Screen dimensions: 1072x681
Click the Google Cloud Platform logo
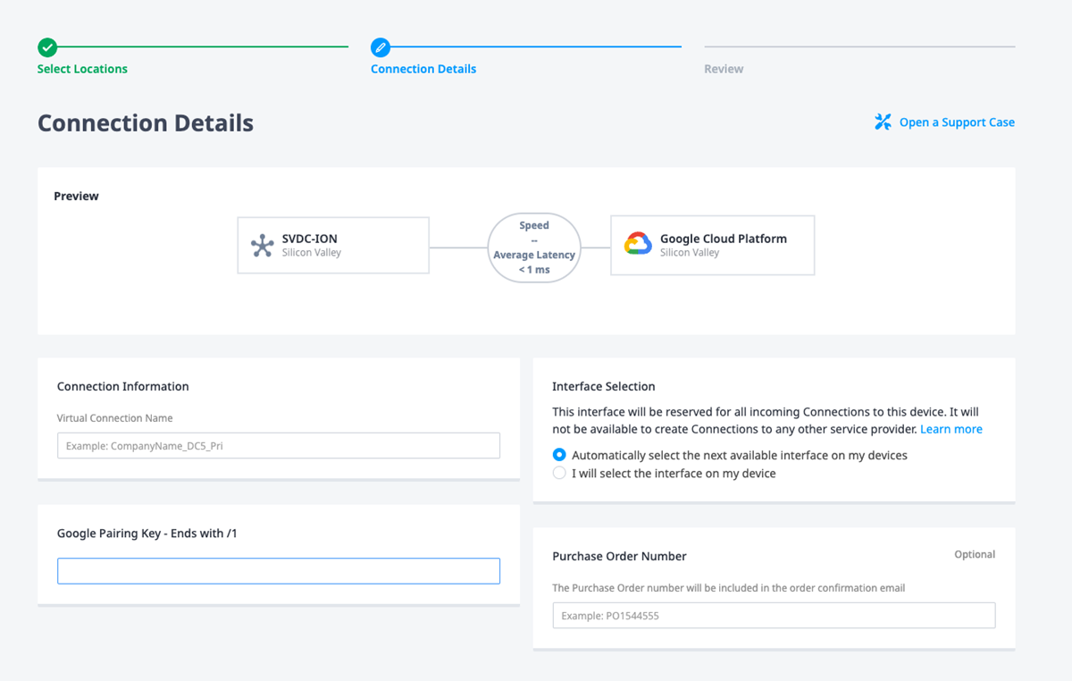(638, 245)
